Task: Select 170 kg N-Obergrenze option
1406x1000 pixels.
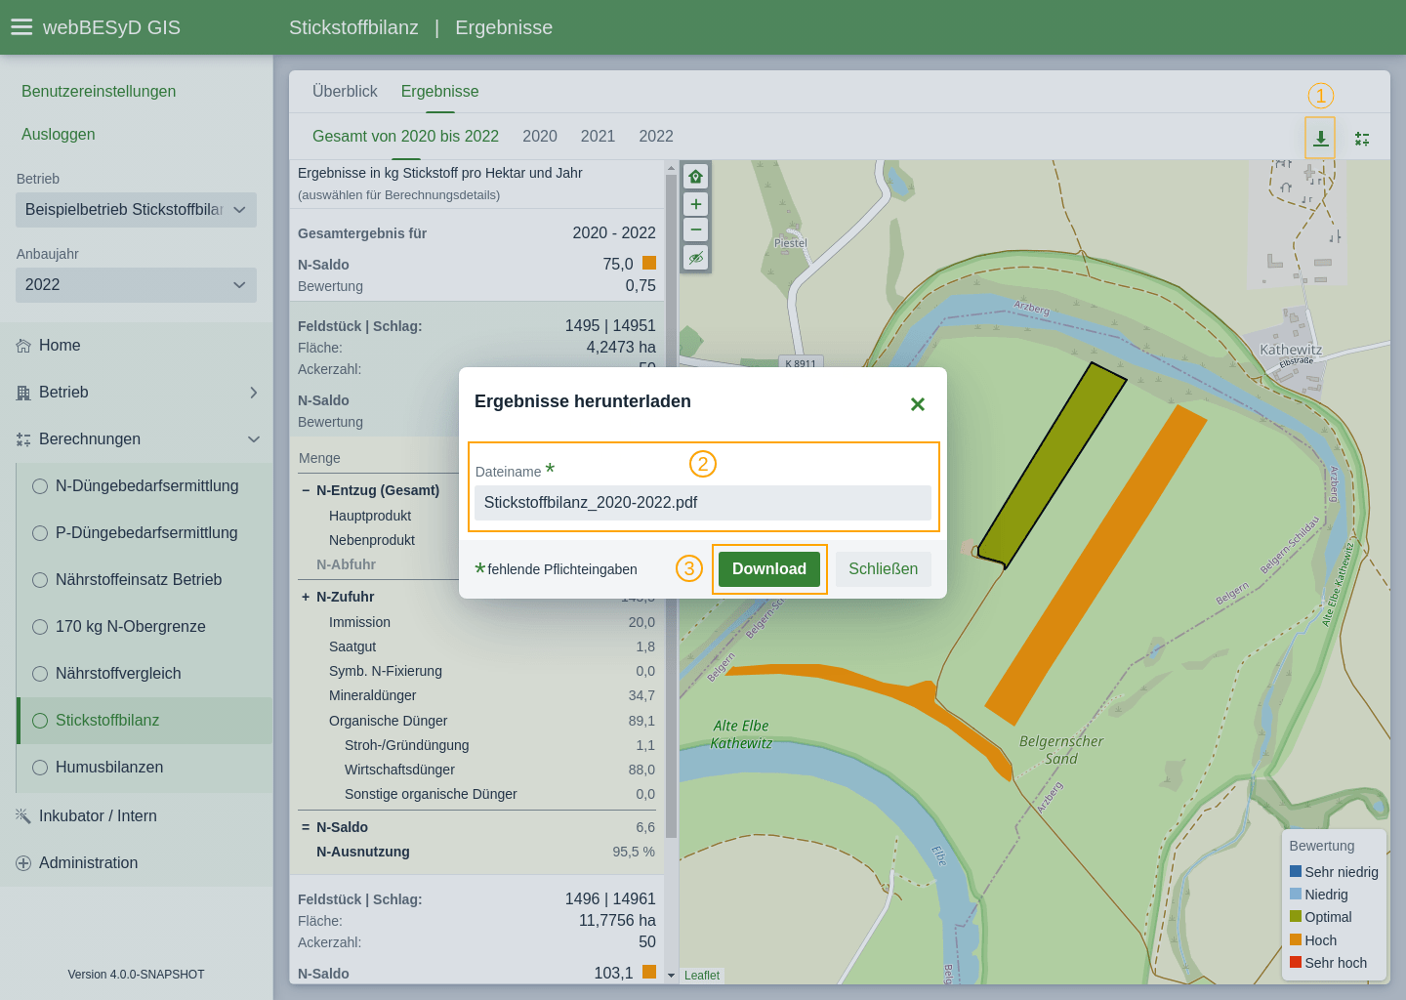Action: click(x=40, y=627)
